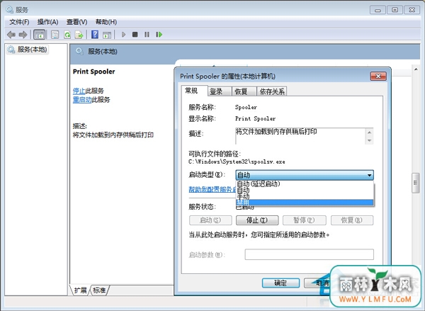
Task: Click the service name value Spooler
Action: pos(246,108)
